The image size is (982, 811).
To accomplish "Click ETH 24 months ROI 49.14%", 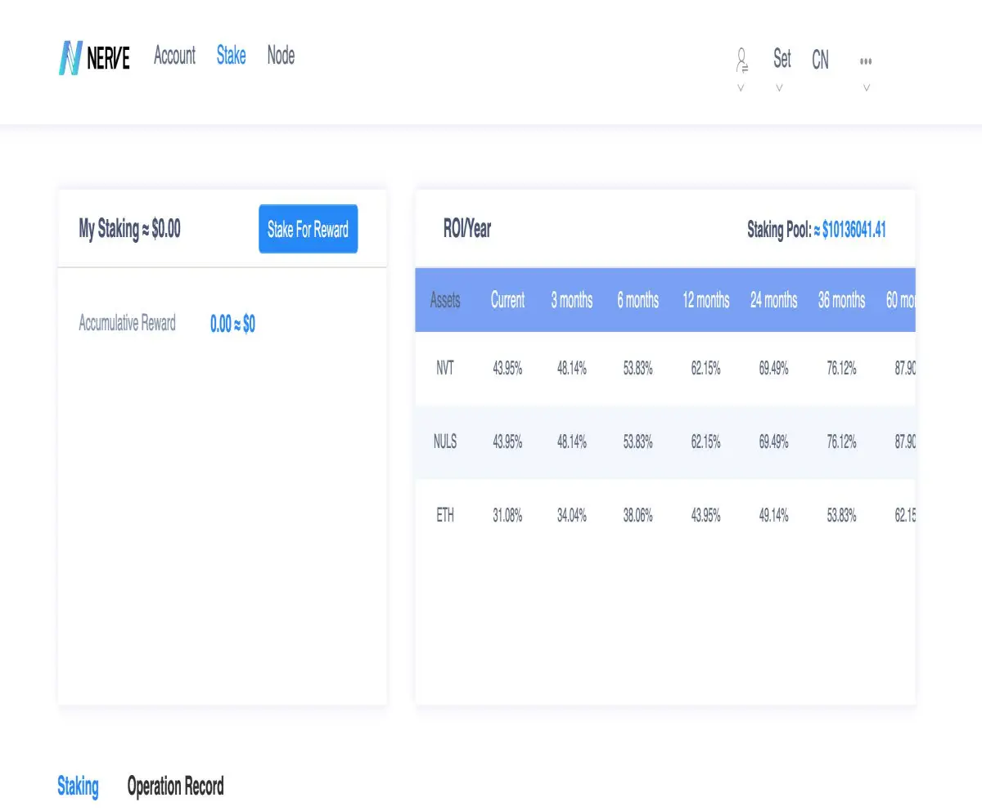I will [773, 517].
